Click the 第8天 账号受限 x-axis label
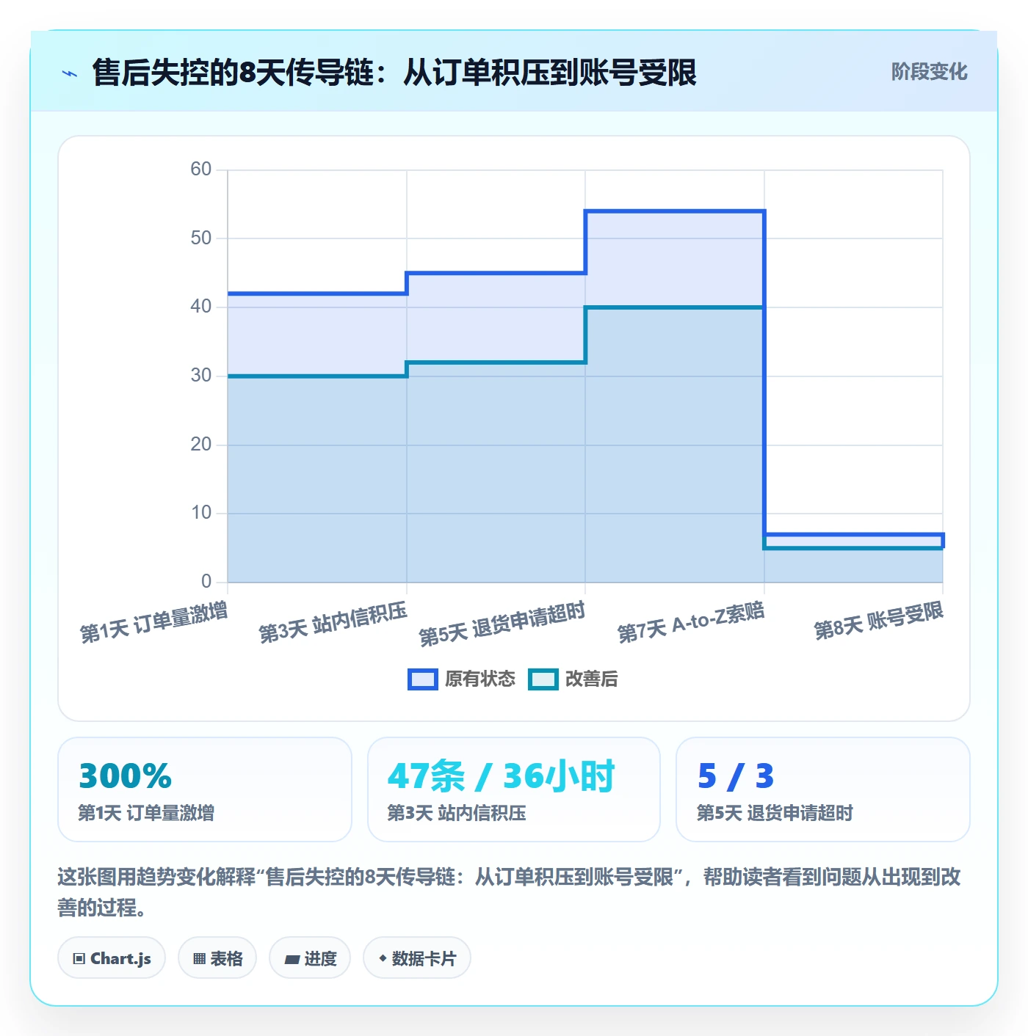Image resolution: width=1028 pixels, height=1036 pixels. point(878,621)
